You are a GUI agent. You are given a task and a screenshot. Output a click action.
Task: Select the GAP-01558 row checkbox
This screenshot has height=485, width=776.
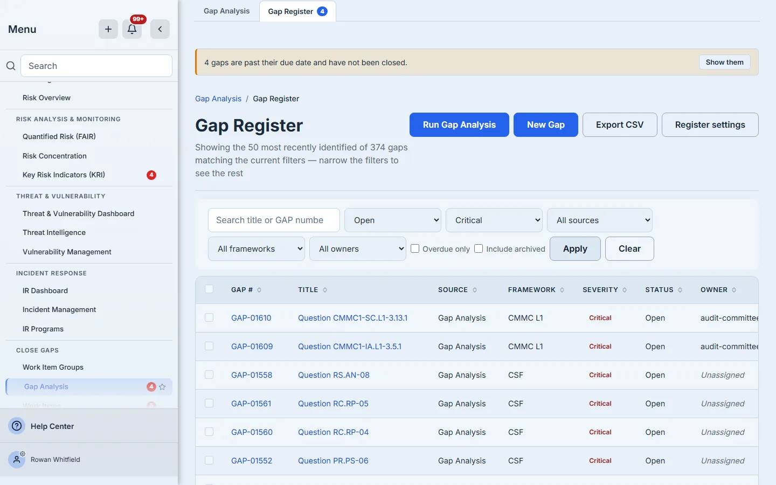(209, 375)
